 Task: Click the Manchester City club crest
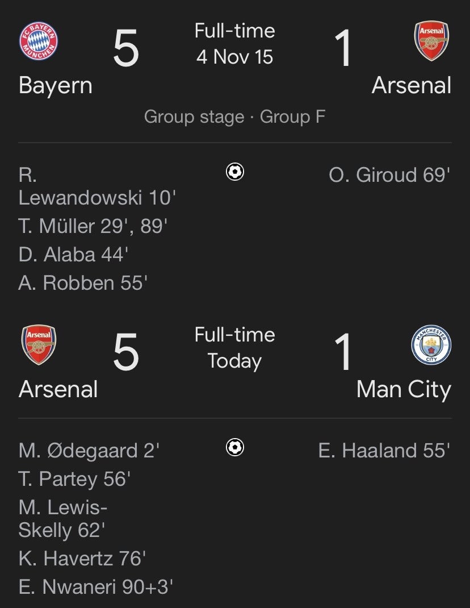[x=431, y=345]
